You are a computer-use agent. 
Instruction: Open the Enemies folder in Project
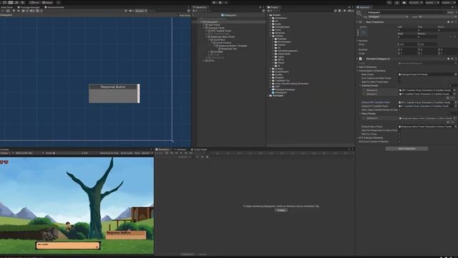point(282,39)
